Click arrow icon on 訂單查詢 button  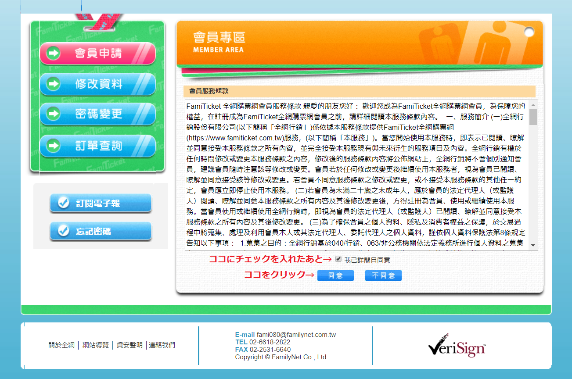pos(54,146)
